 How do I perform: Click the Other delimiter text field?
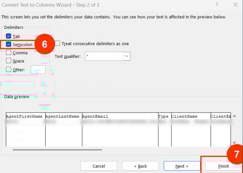[x=38, y=69]
